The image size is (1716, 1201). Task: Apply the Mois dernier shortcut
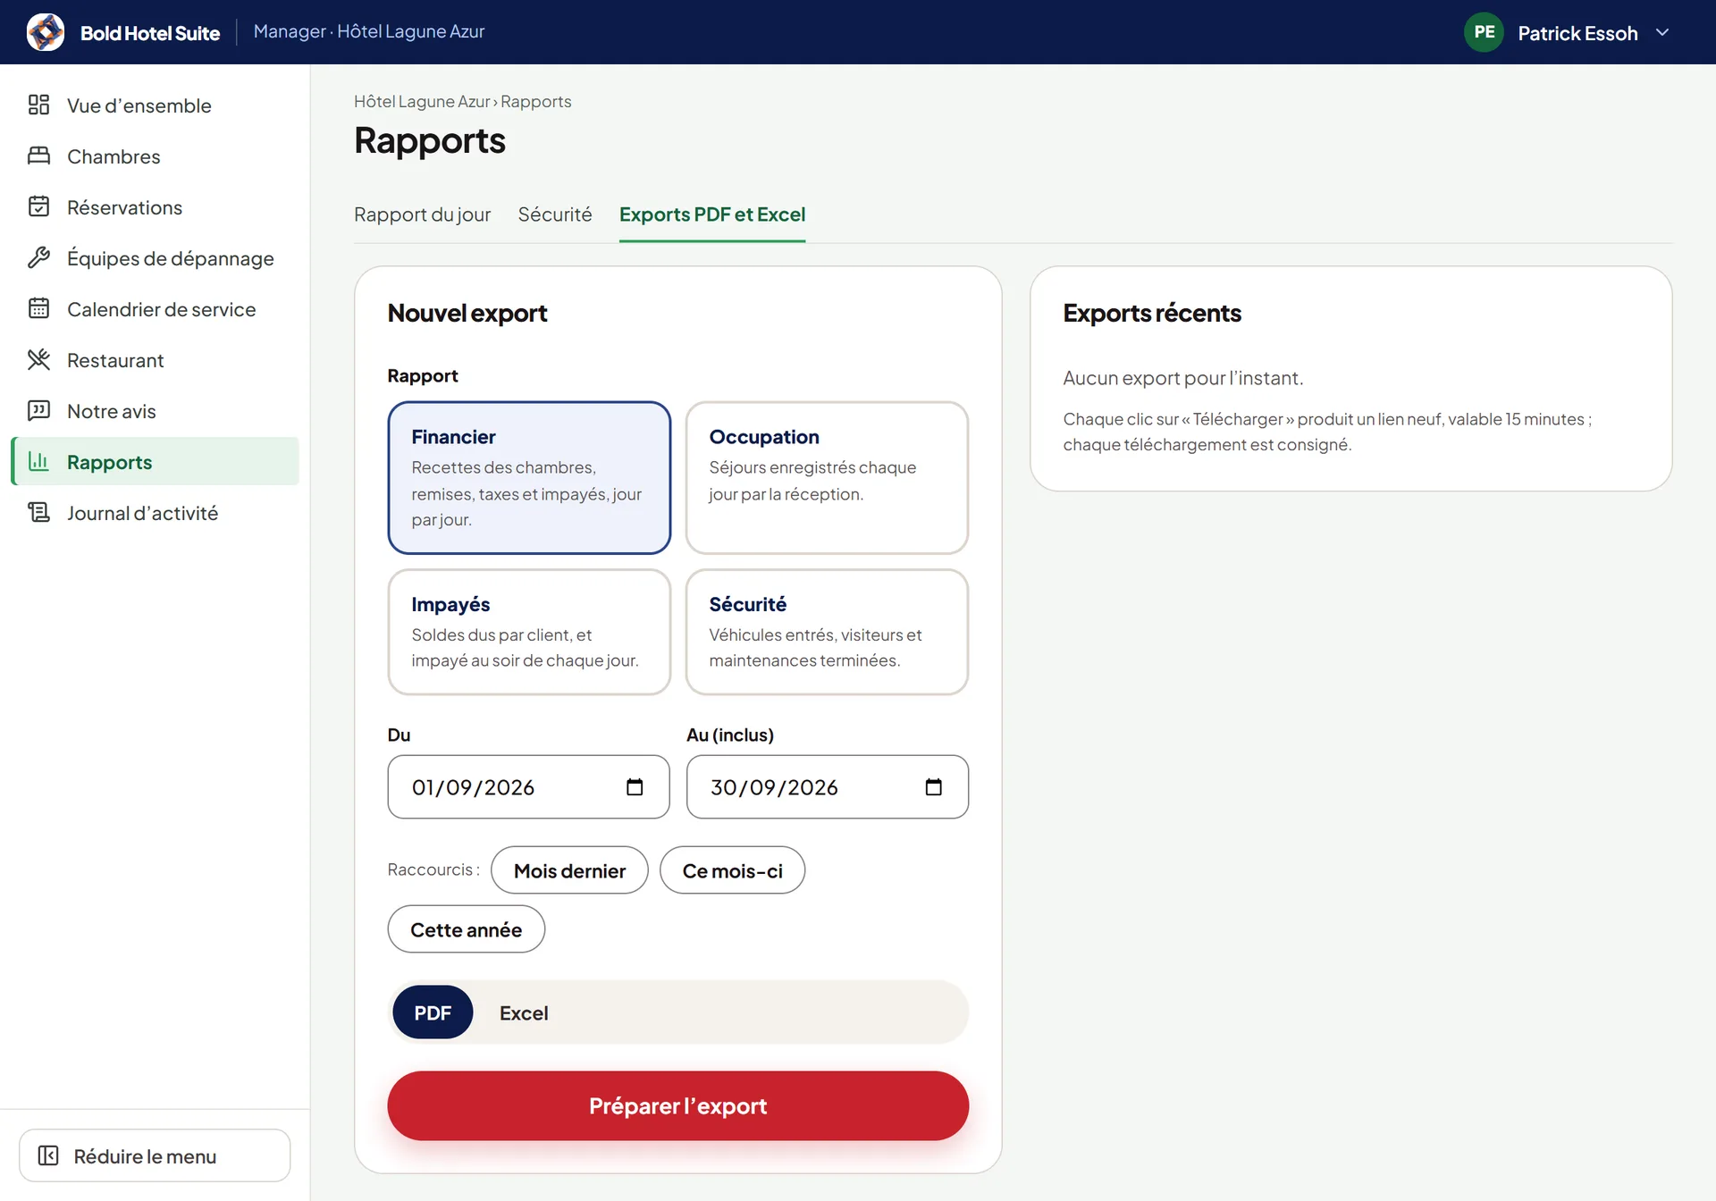(569, 870)
